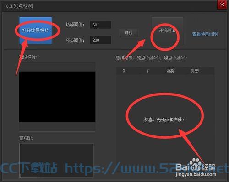Screen dimensions: 229x182
Task: Click the 恭喜，无死点和热噪 result message
Action: (x=164, y=120)
